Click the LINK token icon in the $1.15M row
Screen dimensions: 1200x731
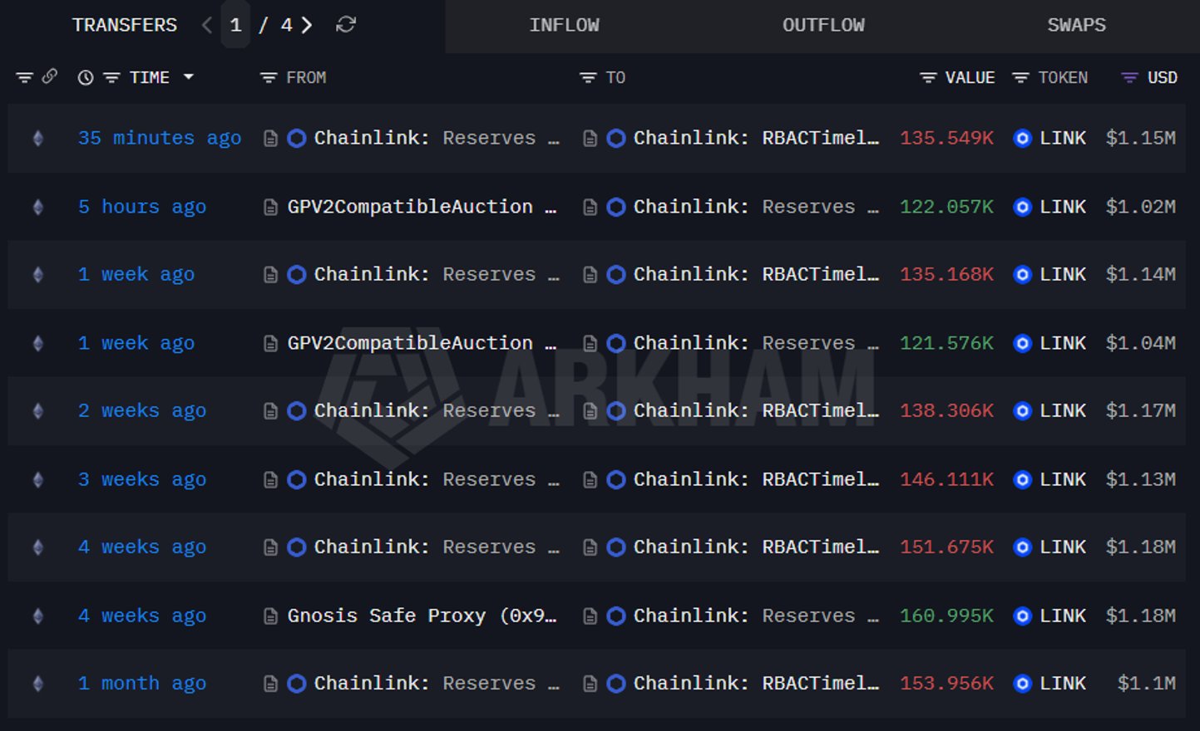1023,138
